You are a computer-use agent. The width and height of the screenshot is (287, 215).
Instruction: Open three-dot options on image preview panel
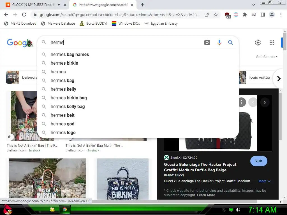coord(241,102)
